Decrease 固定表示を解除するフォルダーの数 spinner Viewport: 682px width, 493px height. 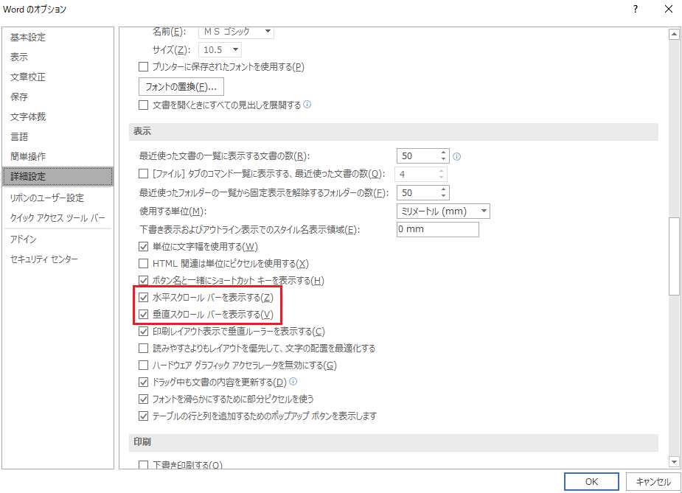pos(443,196)
